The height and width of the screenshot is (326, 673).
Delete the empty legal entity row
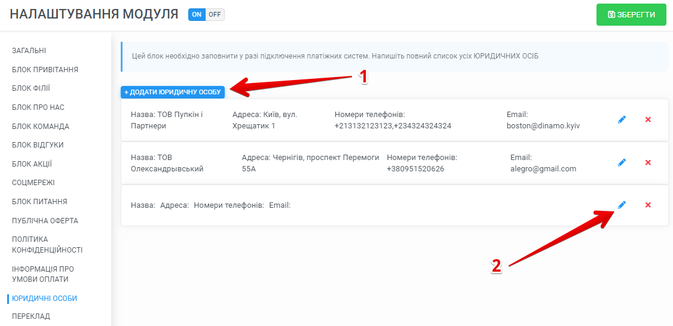648,205
